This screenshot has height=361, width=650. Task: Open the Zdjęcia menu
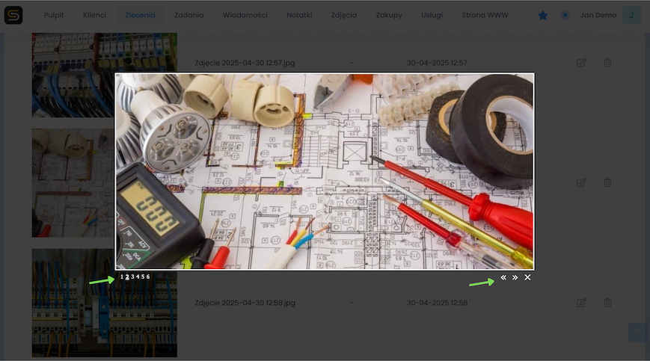point(344,15)
